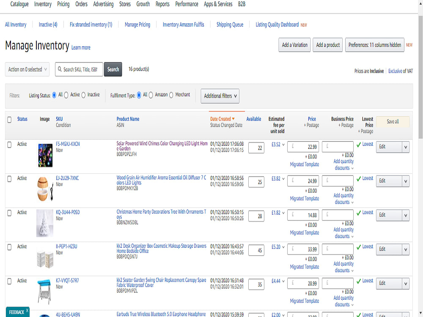423x317 pixels.
Task: Sort by the Status column header
Action: pyautogui.click(x=22, y=119)
